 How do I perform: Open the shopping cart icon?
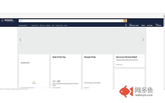coord(158,25)
